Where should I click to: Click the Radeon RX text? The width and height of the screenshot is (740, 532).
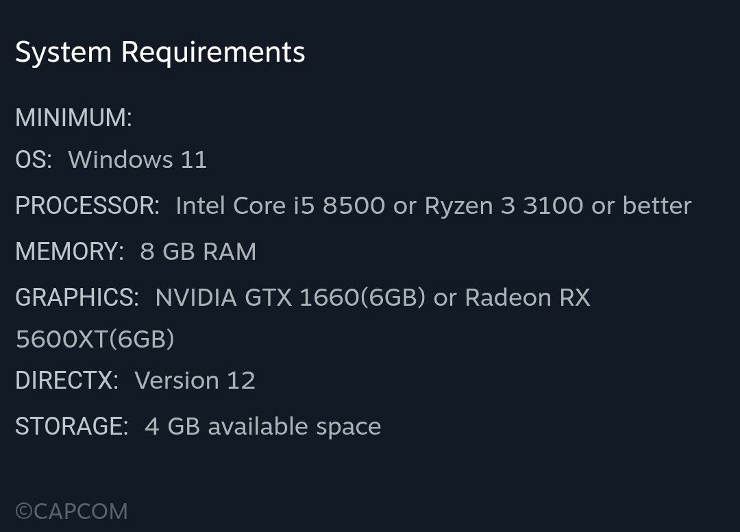coord(527,298)
